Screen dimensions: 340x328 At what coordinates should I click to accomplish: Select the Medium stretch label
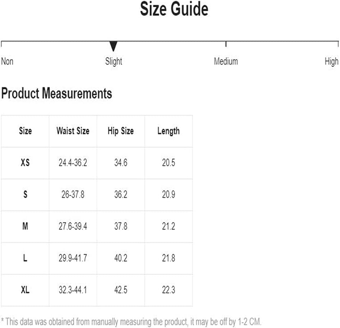coord(226,61)
